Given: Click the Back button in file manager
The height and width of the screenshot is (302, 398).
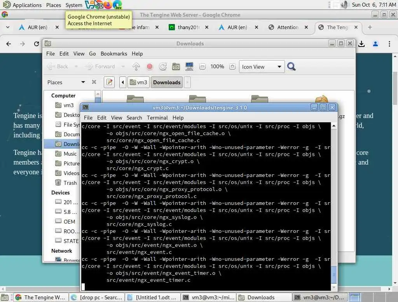Looking at the screenshot, I should pyautogui.click(x=58, y=67).
